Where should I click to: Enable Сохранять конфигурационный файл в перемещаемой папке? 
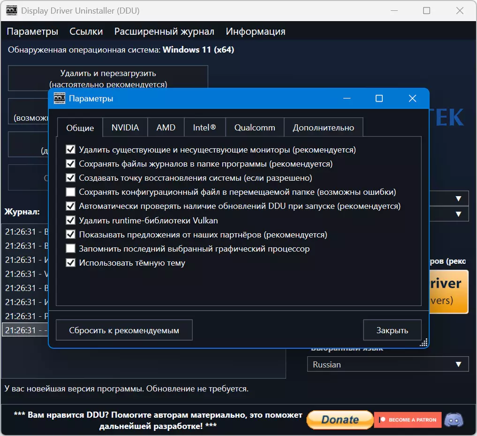pos(70,192)
